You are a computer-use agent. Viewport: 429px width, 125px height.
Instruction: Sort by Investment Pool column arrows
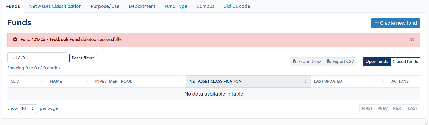point(181,81)
